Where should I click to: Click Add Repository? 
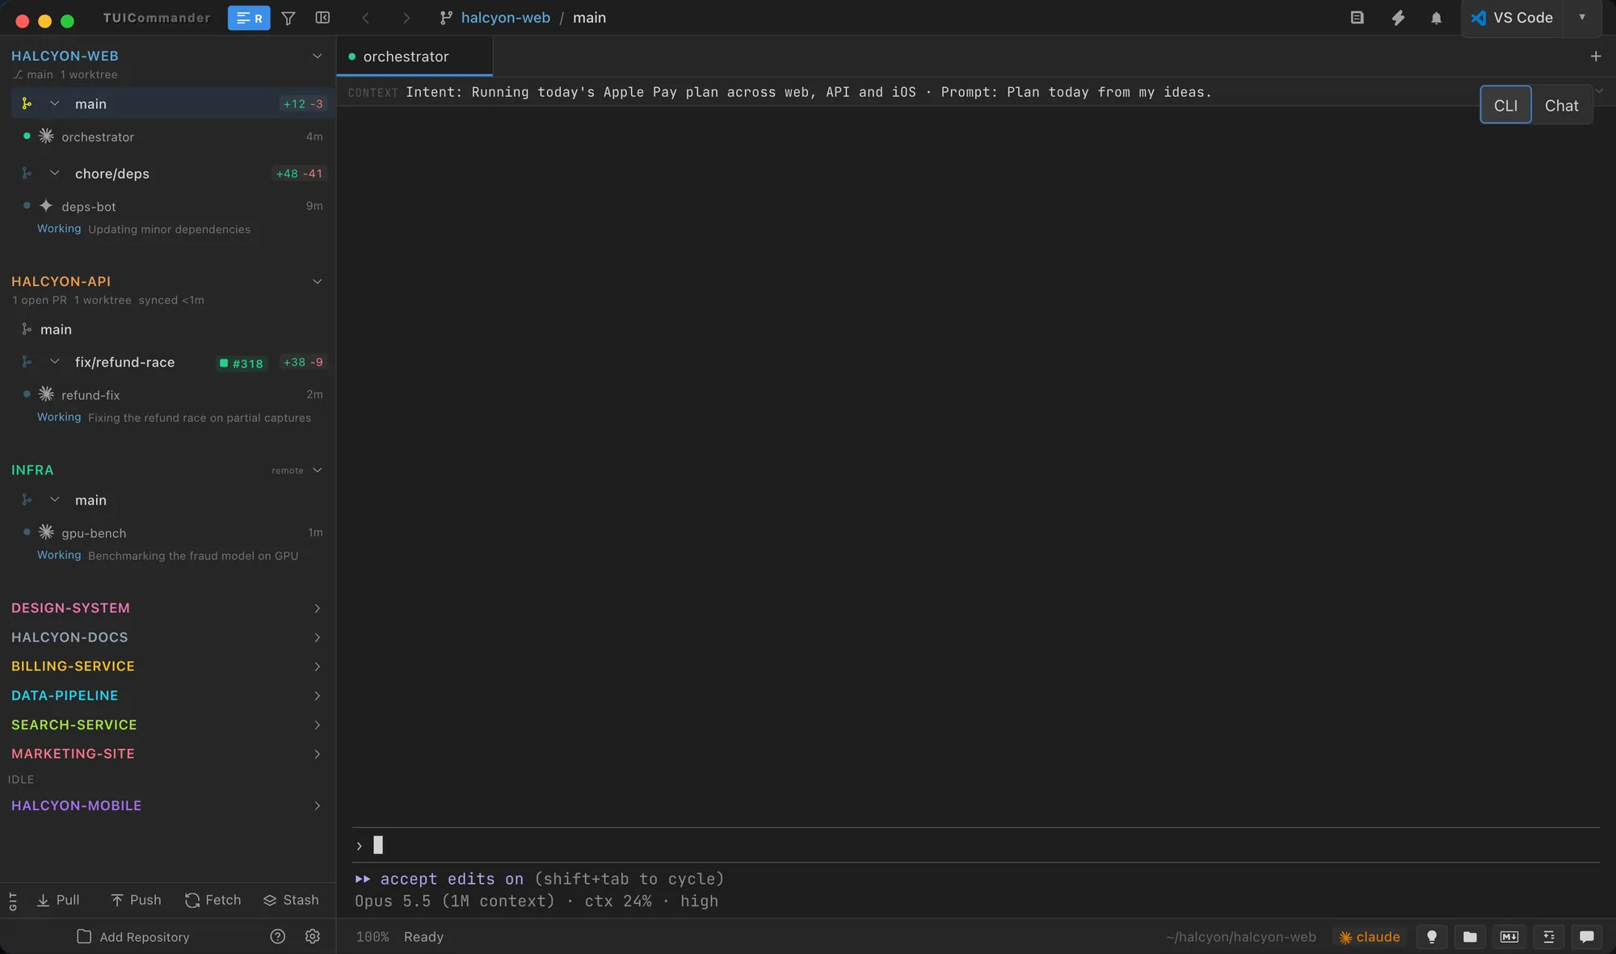click(x=133, y=936)
